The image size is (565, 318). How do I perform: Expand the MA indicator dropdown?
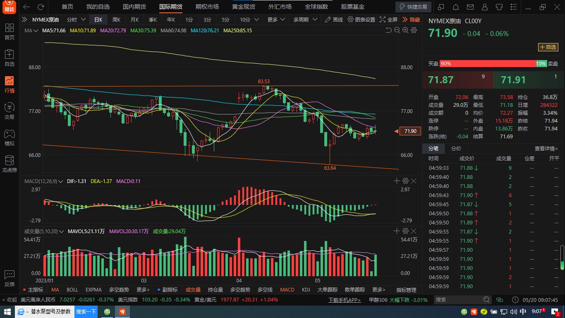[x=36, y=31]
